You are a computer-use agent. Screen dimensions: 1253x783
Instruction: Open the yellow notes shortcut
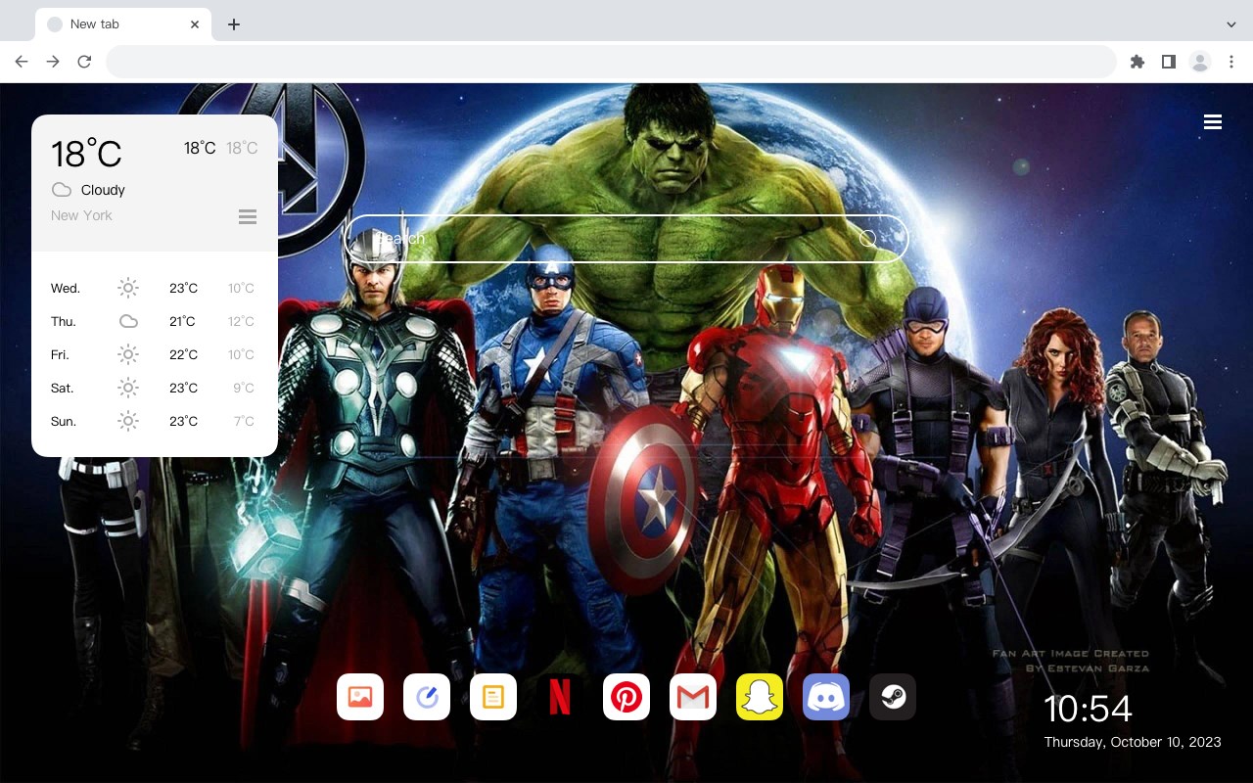coord(493,697)
